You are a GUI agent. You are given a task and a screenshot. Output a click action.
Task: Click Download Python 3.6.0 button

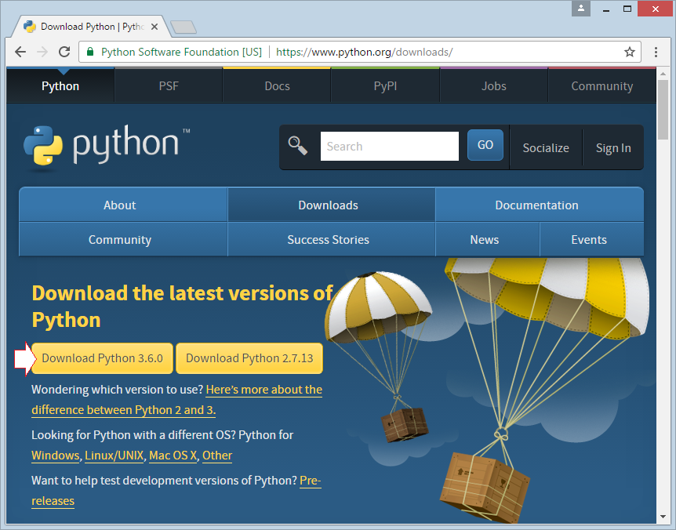coord(102,358)
